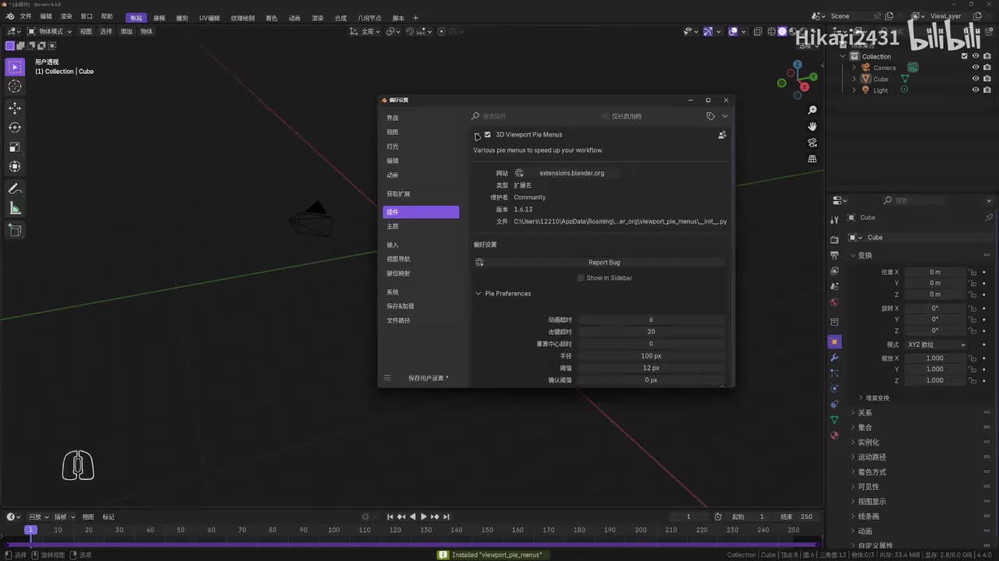Expand the 可见性 panel in properties
This screenshot has width=999, height=561.
pos(868,487)
